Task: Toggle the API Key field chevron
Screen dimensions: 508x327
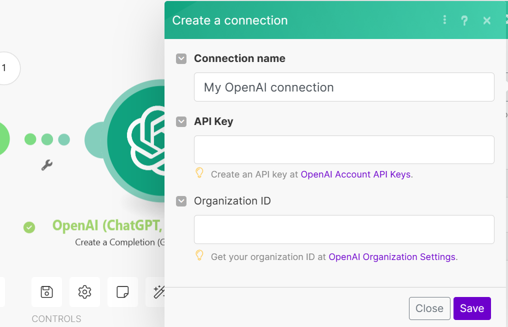Action: [181, 121]
